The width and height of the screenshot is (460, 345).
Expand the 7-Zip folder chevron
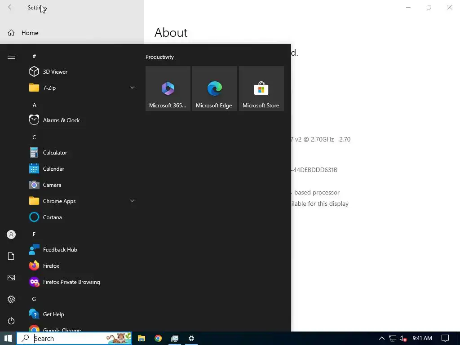click(x=132, y=88)
